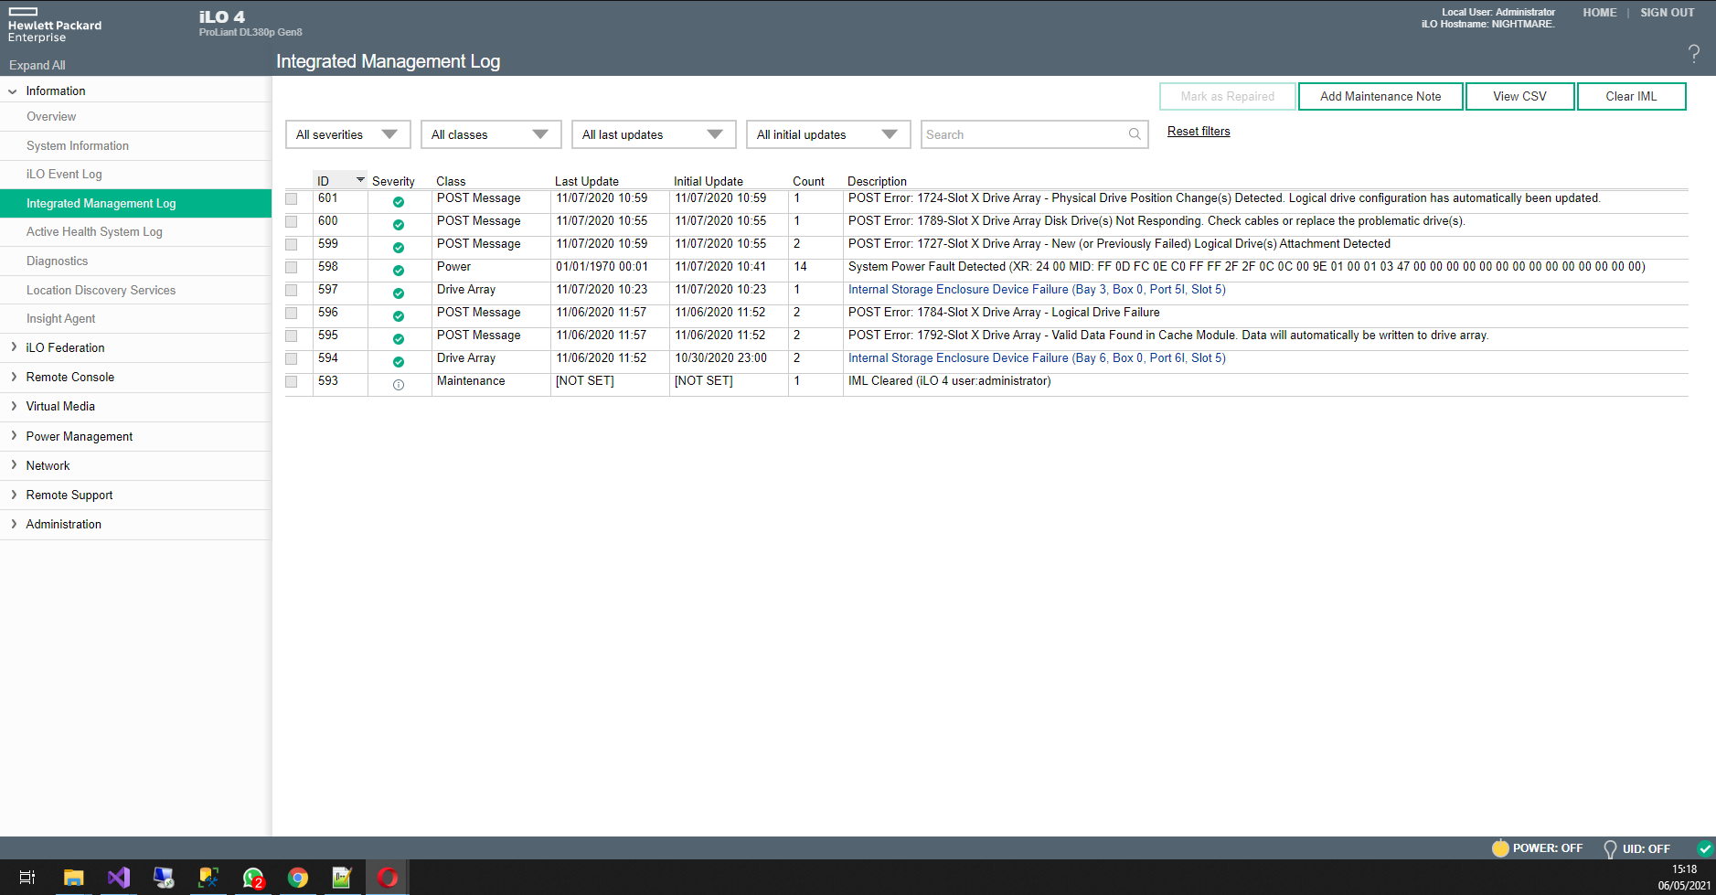Viewport: 1716px width, 895px height.
Task: Open the All initial updates dropdown
Action: coord(828,134)
